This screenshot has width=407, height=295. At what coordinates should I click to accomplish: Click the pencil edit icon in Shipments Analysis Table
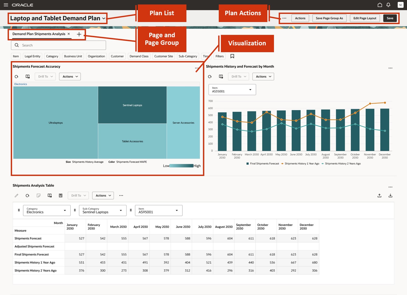(17, 196)
